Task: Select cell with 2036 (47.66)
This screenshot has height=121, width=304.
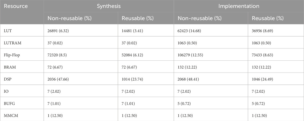Action: (81, 79)
